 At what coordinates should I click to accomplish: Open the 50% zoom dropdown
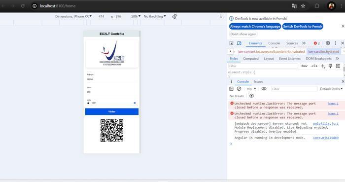tap(136, 16)
